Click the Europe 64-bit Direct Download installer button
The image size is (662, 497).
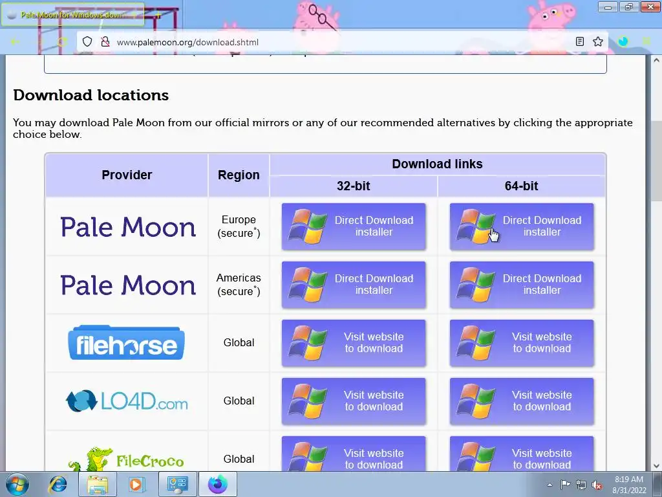(522, 226)
